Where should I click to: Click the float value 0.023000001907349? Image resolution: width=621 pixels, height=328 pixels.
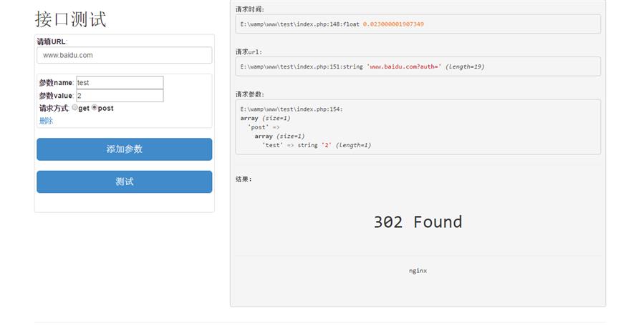point(393,24)
